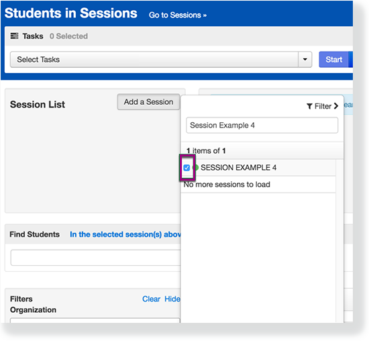Click the Organization filter input field

coord(95,320)
